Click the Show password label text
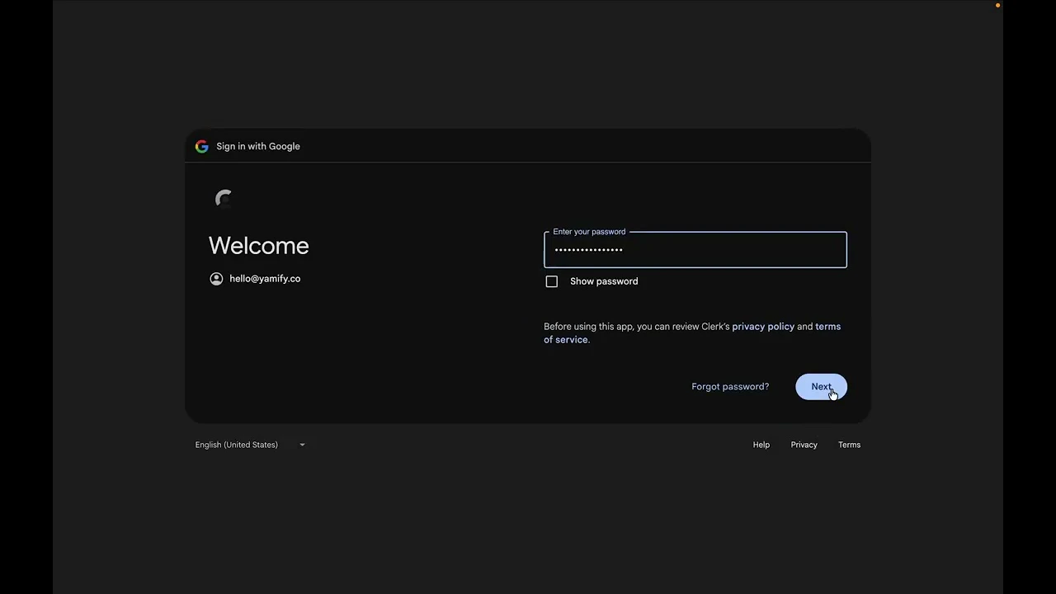 604,281
